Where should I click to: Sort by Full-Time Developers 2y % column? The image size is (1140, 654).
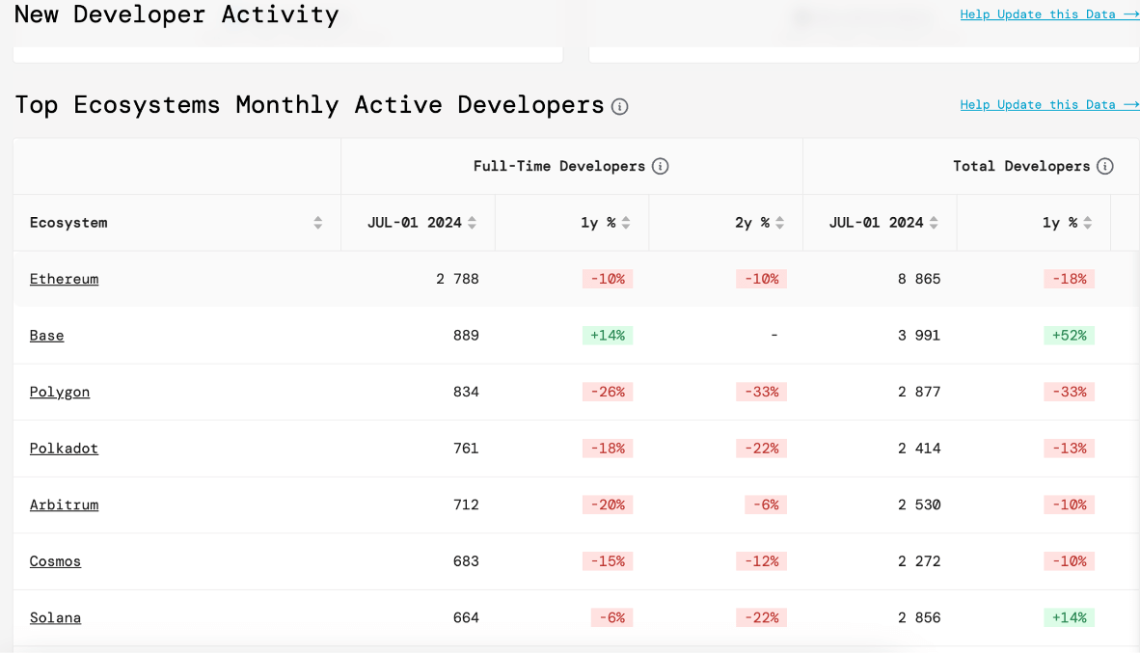[779, 223]
